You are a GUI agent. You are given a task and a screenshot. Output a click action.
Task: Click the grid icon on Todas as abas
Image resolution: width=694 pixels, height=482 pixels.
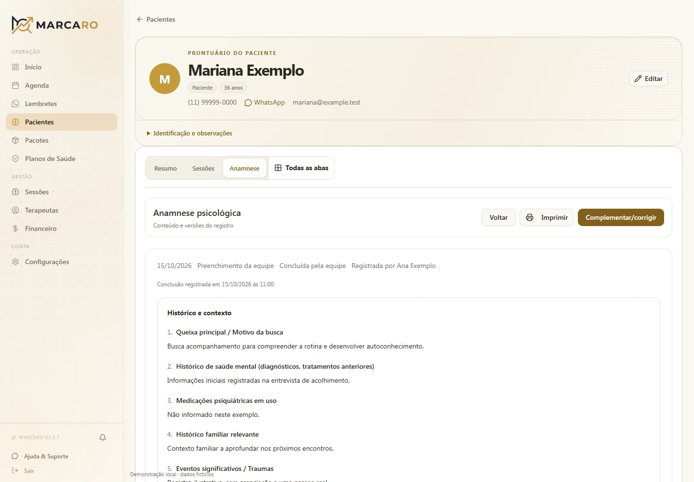(278, 168)
